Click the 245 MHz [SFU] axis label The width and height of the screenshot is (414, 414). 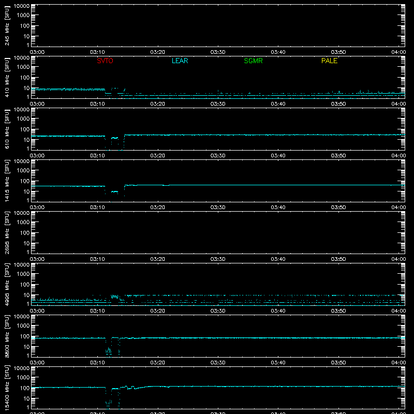coord(7,26)
